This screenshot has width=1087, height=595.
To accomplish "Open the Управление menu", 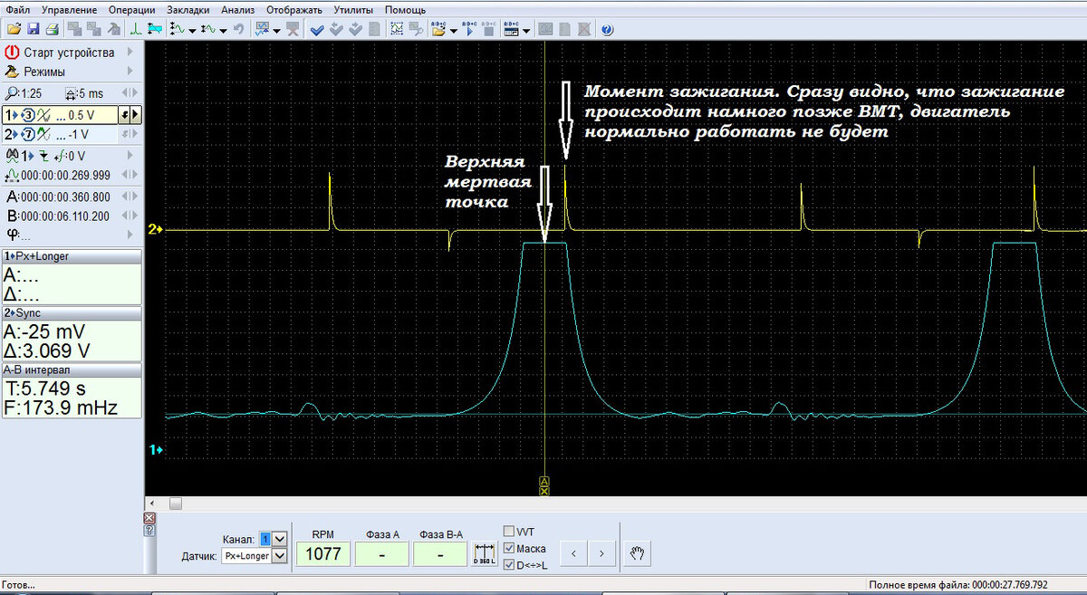I will tap(69, 9).
